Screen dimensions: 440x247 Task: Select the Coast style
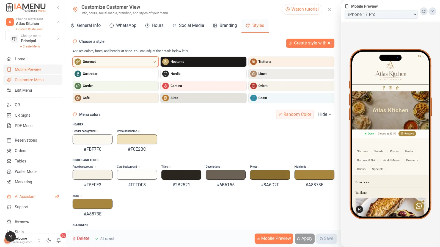tap(291, 98)
